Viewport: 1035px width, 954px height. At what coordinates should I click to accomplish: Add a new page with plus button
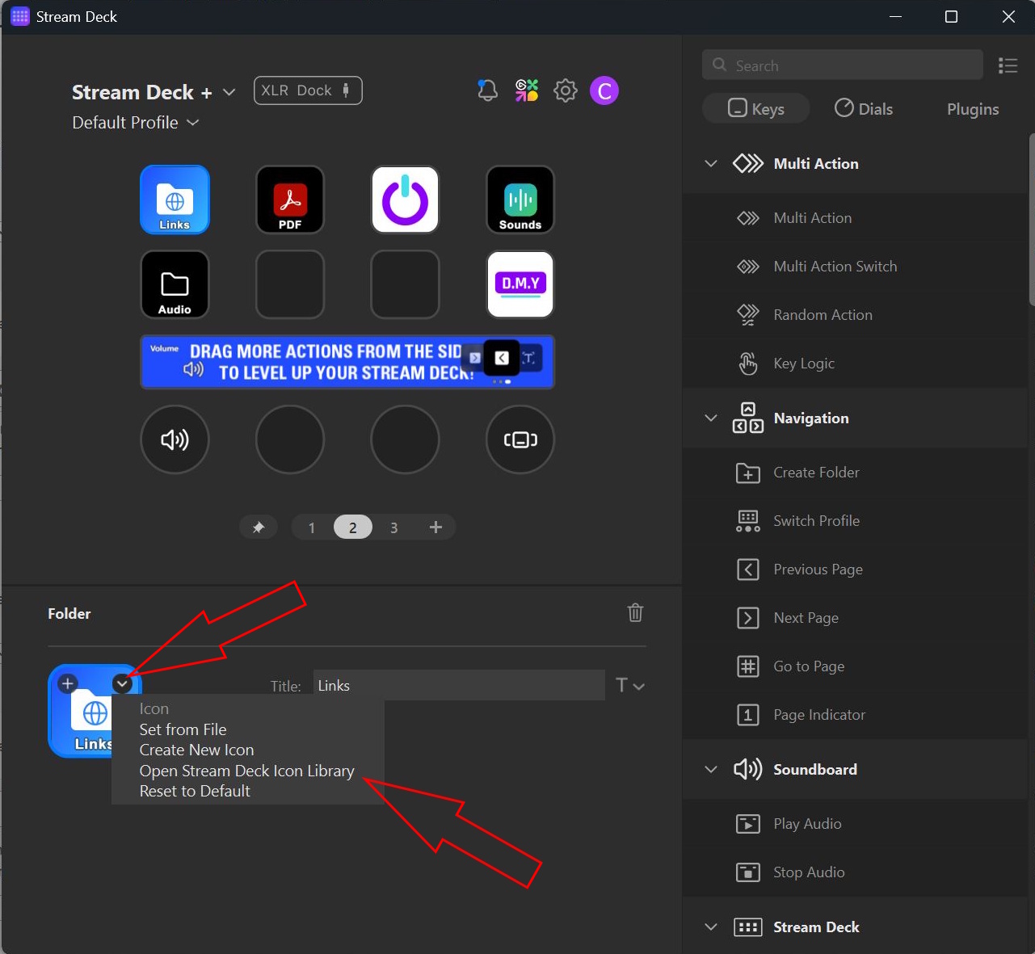(x=435, y=527)
